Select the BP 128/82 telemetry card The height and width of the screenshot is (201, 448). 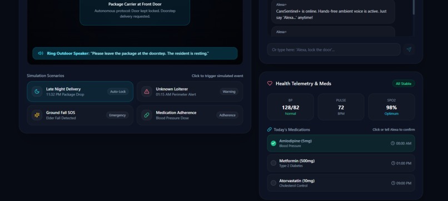point(290,107)
